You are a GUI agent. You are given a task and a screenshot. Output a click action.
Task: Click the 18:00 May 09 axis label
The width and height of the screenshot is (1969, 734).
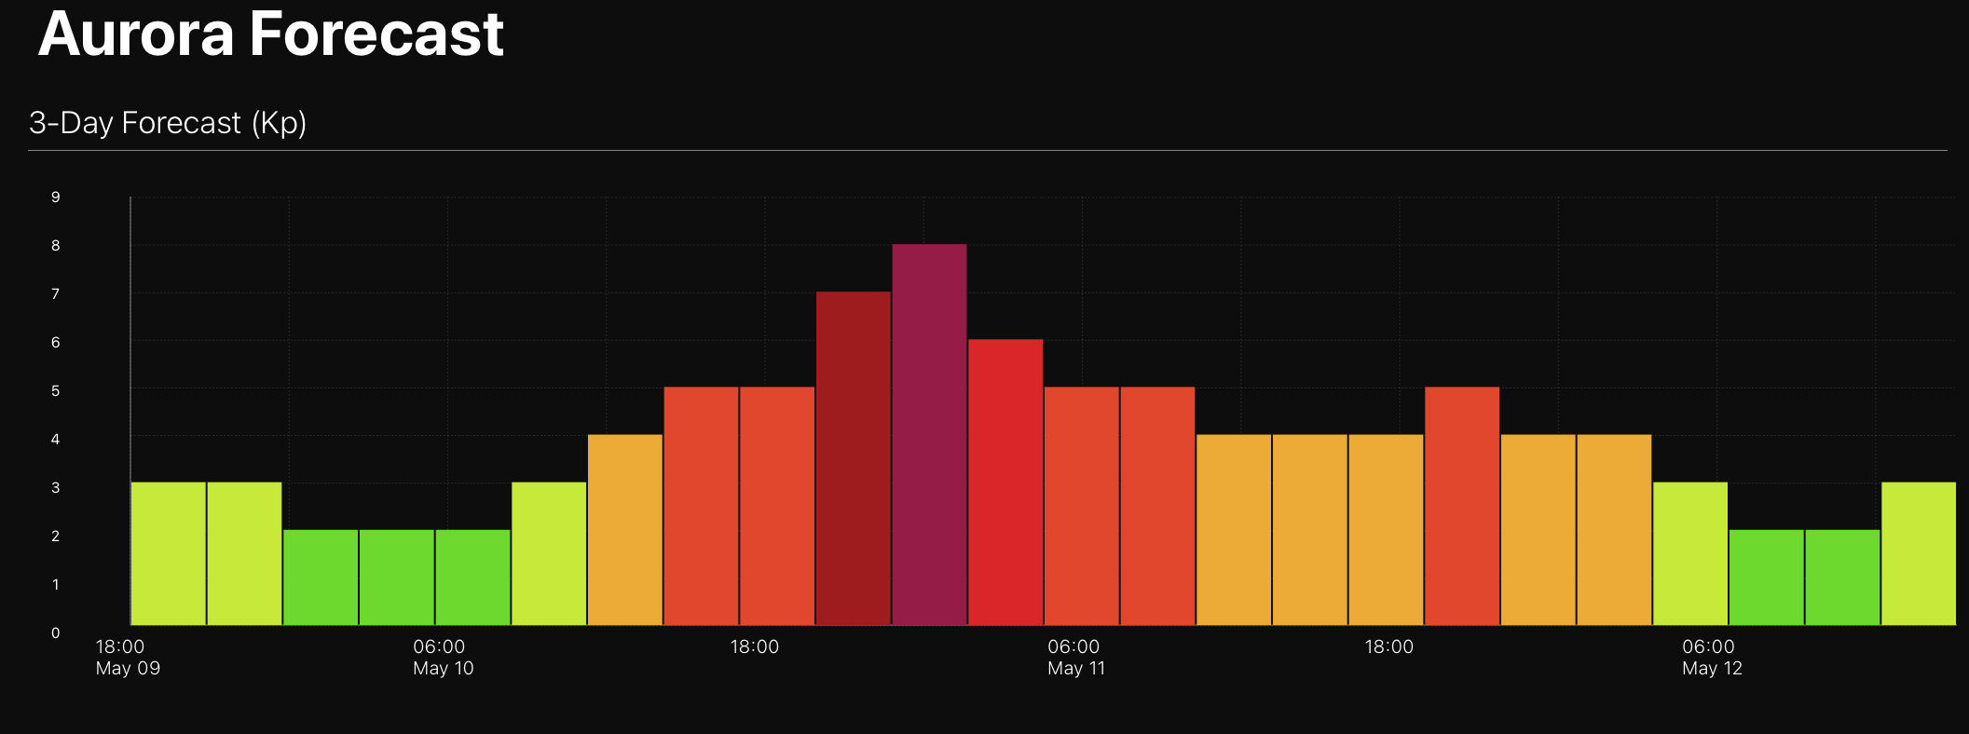(128, 658)
